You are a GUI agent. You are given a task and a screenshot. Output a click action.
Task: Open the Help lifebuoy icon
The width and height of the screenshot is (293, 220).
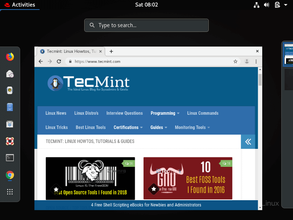point(10,141)
